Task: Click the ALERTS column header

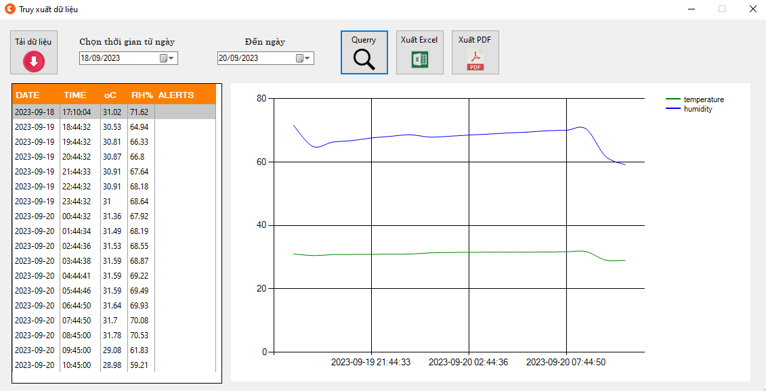Action: pos(176,95)
